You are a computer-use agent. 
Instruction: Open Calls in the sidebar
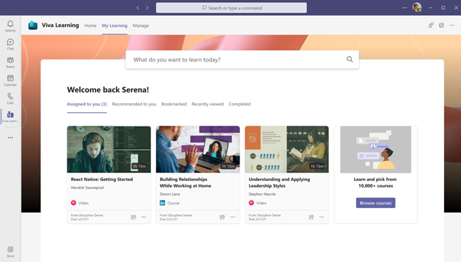click(11, 99)
